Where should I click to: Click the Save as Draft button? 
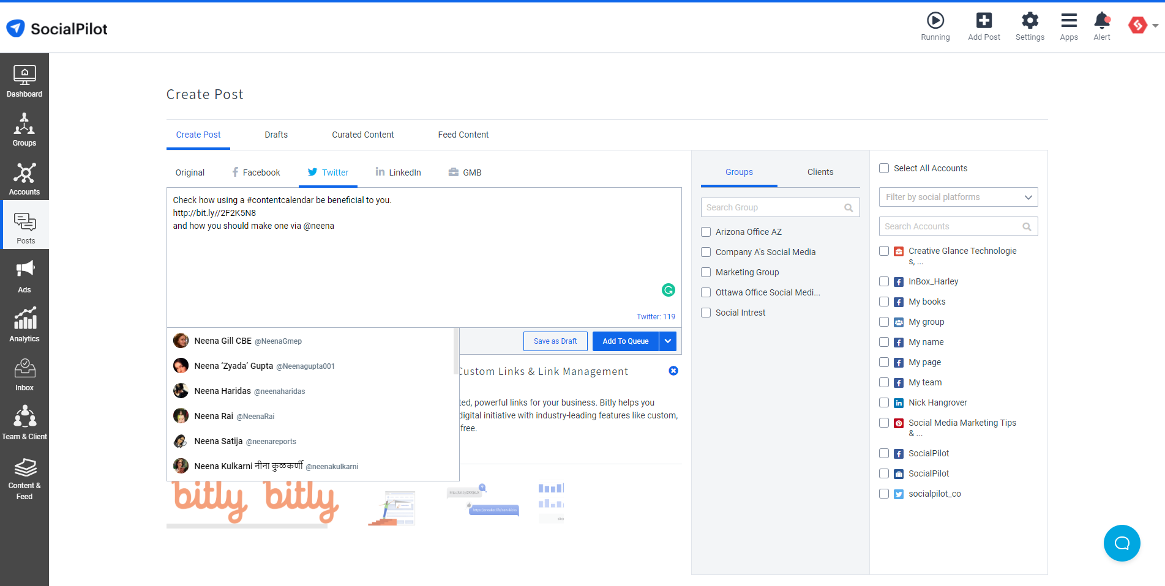pos(555,341)
